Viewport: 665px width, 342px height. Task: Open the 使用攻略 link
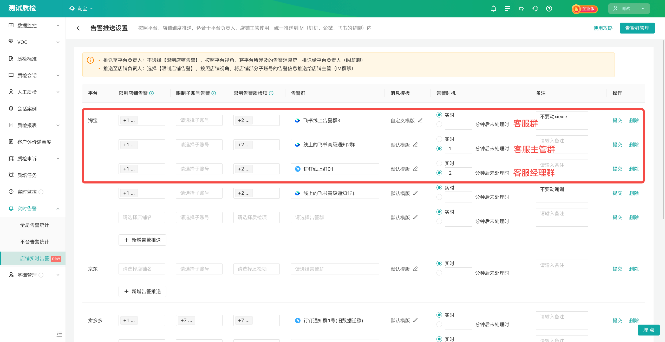point(603,28)
